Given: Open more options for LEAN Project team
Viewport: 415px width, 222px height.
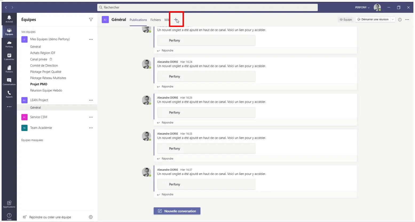Looking at the screenshot, I should pyautogui.click(x=91, y=100).
